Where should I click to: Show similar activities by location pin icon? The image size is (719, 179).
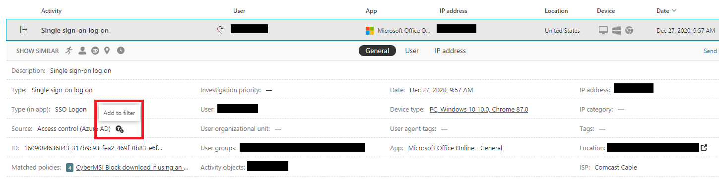pos(107,51)
